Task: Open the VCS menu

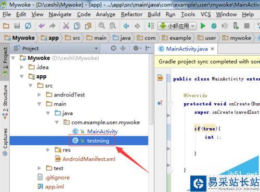Action: click(x=206, y=15)
